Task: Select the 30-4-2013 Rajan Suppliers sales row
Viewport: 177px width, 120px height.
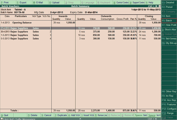Action: pos(80,32)
